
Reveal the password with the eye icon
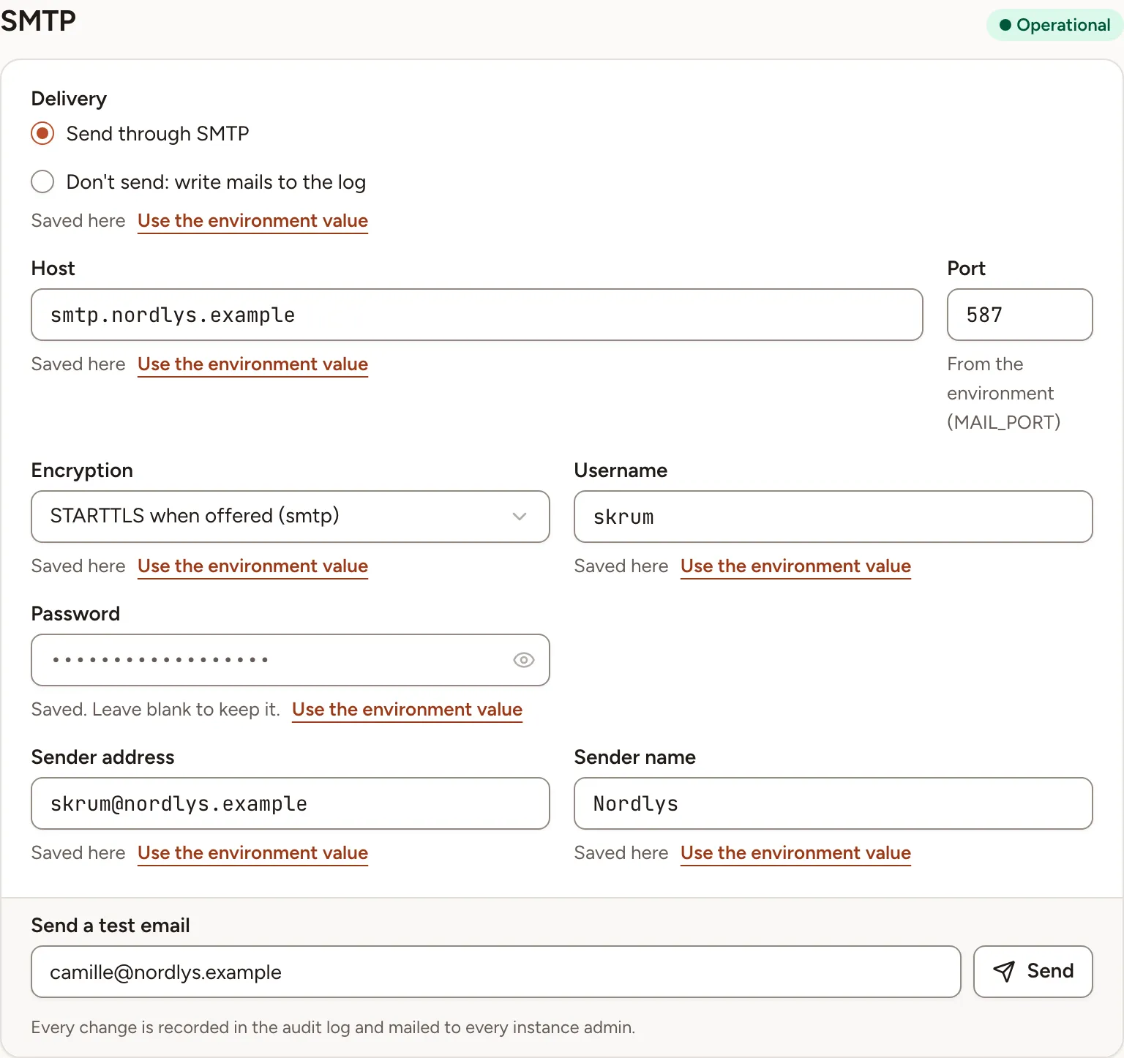(524, 660)
